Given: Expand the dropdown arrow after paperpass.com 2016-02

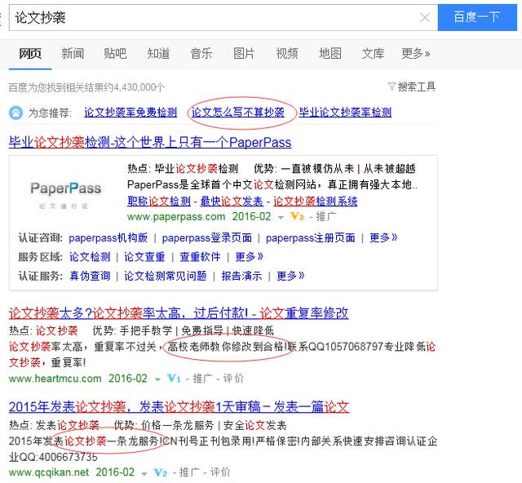Looking at the screenshot, I should [281, 218].
